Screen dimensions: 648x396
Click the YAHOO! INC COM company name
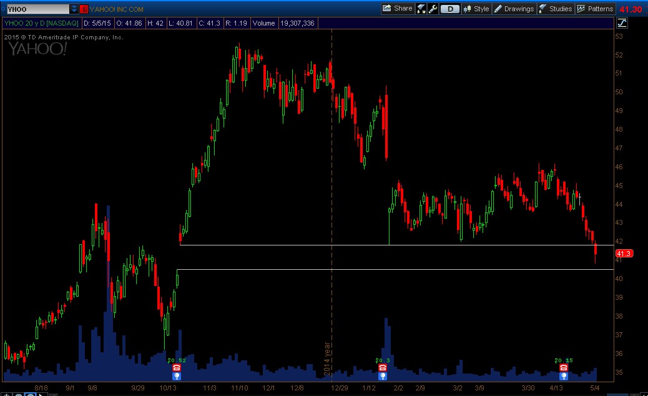pos(117,9)
